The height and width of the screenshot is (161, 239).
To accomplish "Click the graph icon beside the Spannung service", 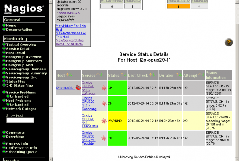I will pyautogui.click(x=104, y=103).
